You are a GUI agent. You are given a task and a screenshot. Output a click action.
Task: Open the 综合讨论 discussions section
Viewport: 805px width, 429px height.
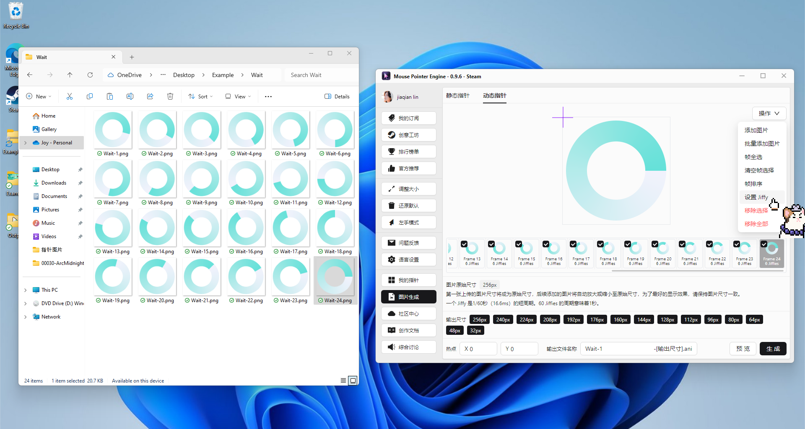tap(409, 347)
